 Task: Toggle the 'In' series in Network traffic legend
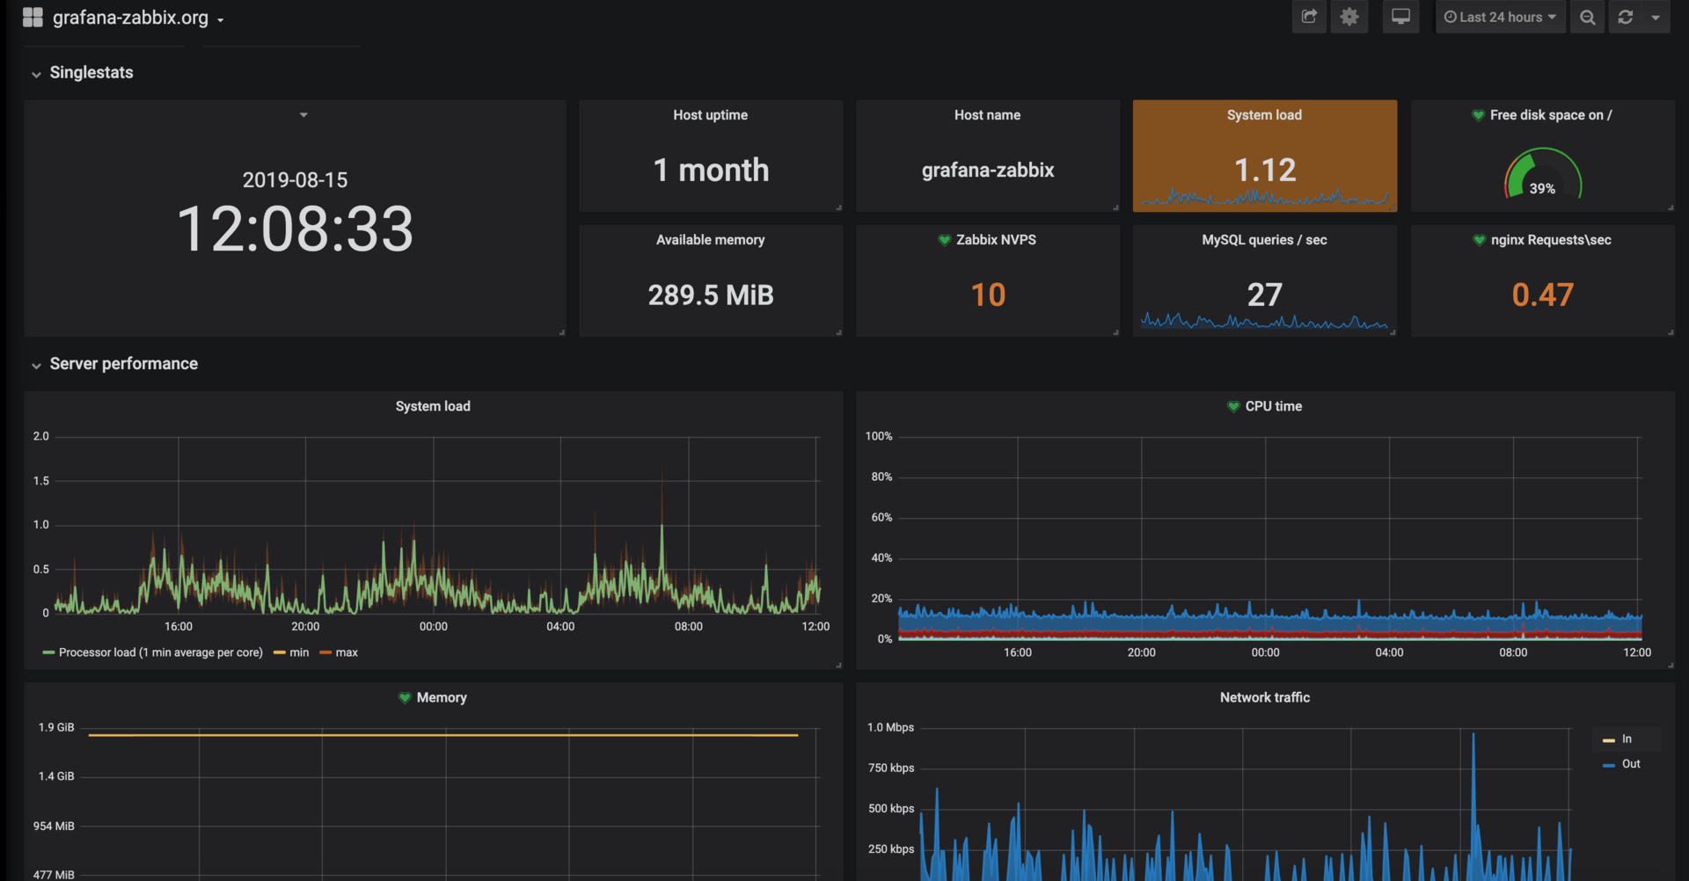(x=1627, y=739)
